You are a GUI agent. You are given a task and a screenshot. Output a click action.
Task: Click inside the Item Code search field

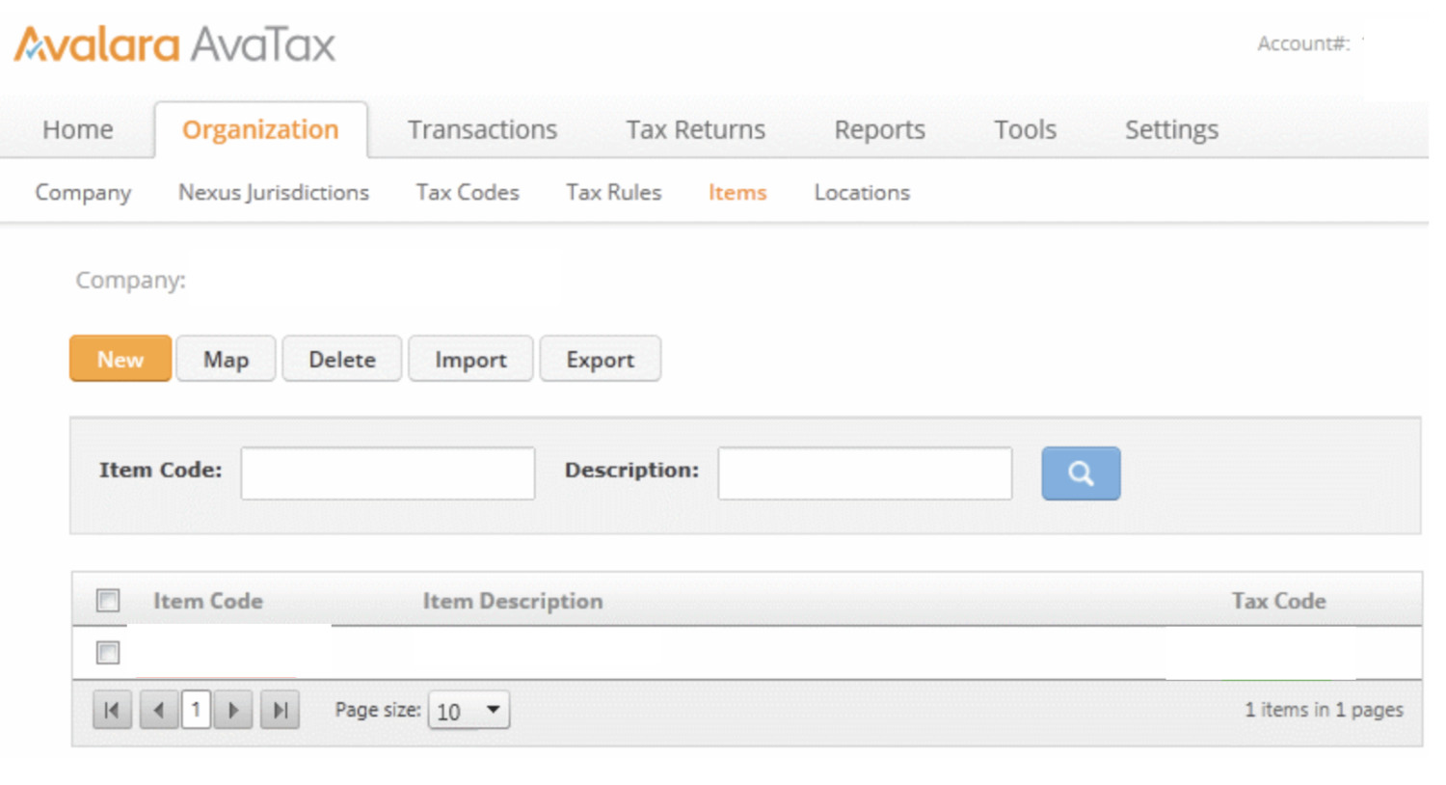click(387, 474)
